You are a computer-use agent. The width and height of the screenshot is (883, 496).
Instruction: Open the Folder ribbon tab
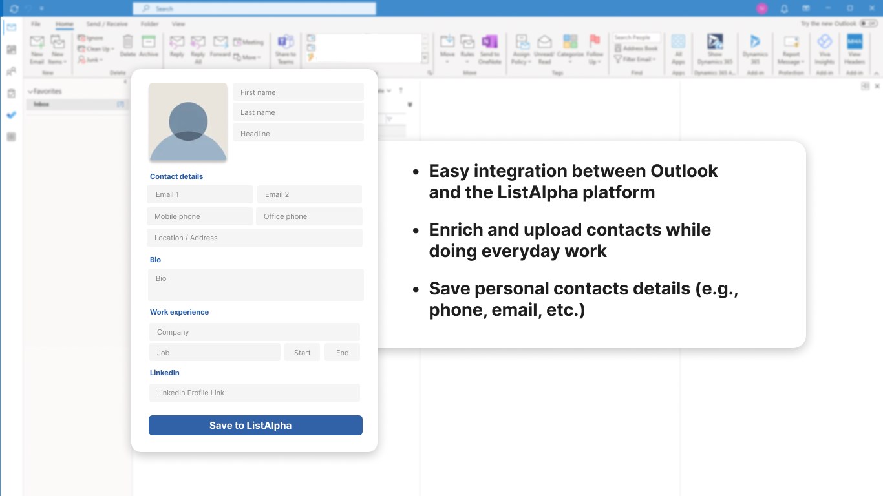coord(149,24)
